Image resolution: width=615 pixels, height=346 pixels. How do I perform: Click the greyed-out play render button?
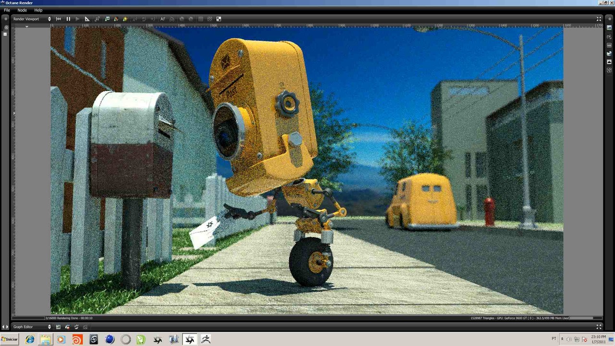pos(77,19)
